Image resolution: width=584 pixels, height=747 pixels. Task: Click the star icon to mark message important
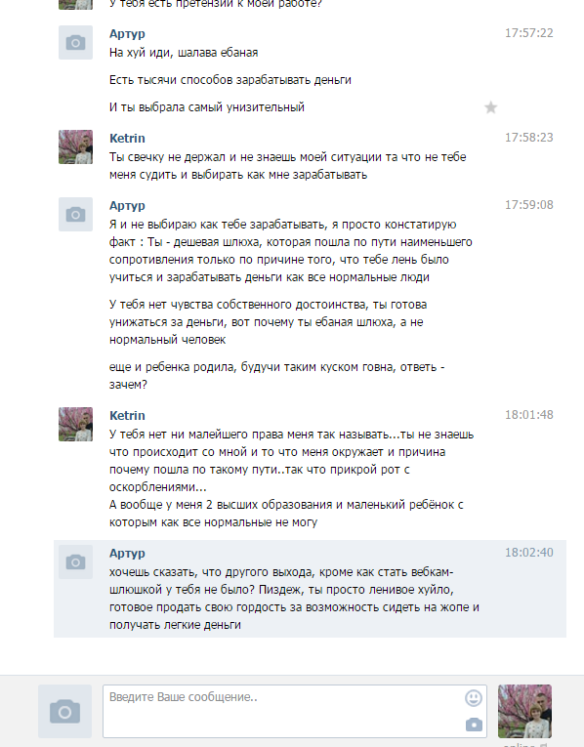tap(490, 107)
